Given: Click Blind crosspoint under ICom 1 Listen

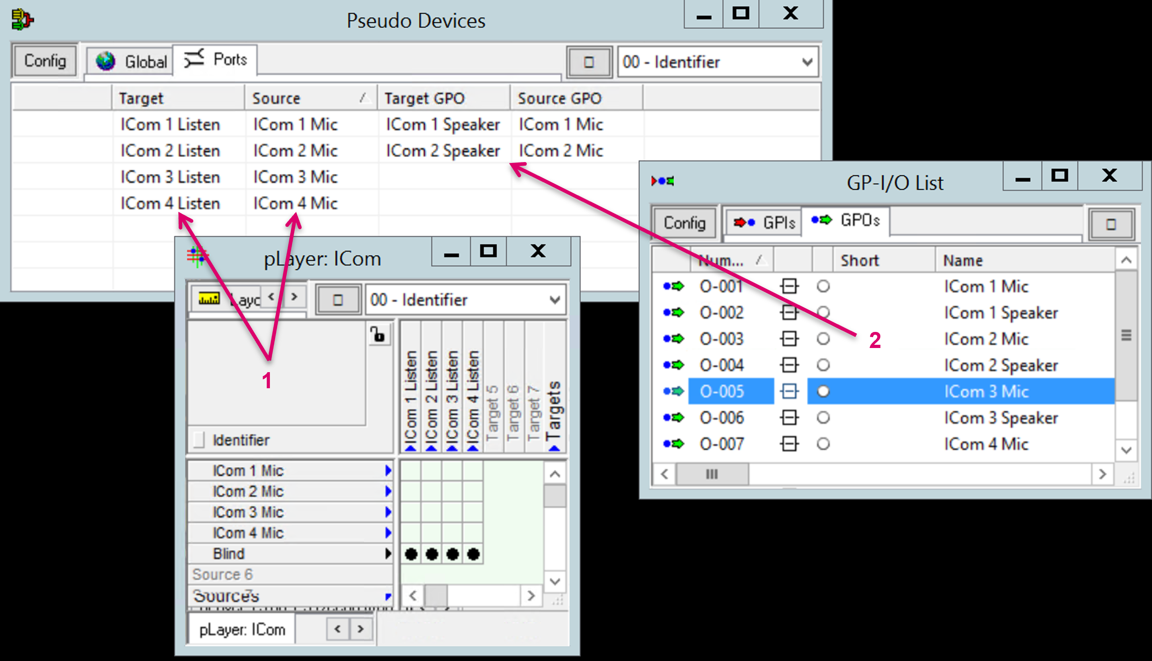Looking at the screenshot, I should [411, 554].
